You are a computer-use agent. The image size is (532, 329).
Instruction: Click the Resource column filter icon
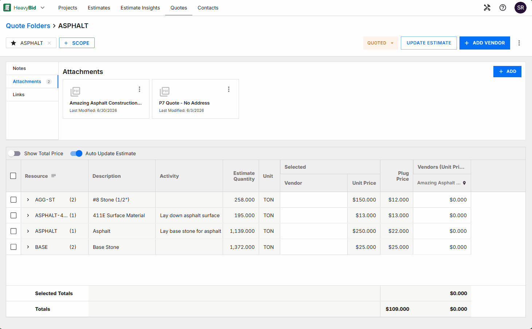54,176
